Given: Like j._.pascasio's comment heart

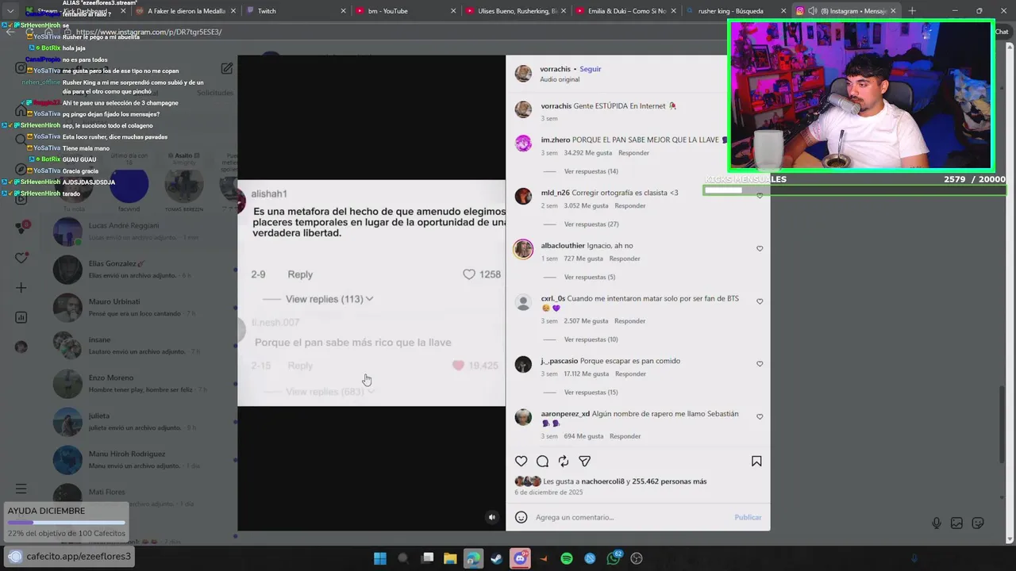Looking at the screenshot, I should tap(760, 364).
